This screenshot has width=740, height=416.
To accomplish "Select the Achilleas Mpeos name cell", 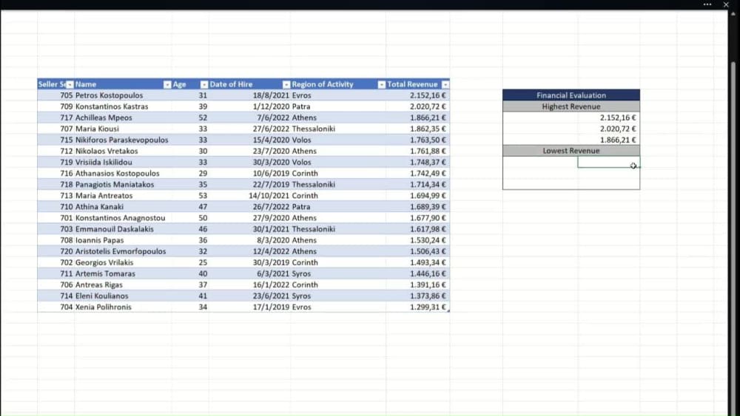I will point(123,117).
